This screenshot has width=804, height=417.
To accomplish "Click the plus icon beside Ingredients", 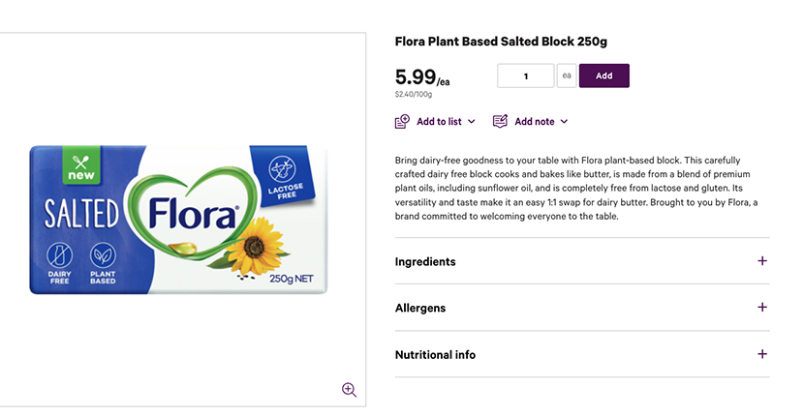I will point(762,261).
